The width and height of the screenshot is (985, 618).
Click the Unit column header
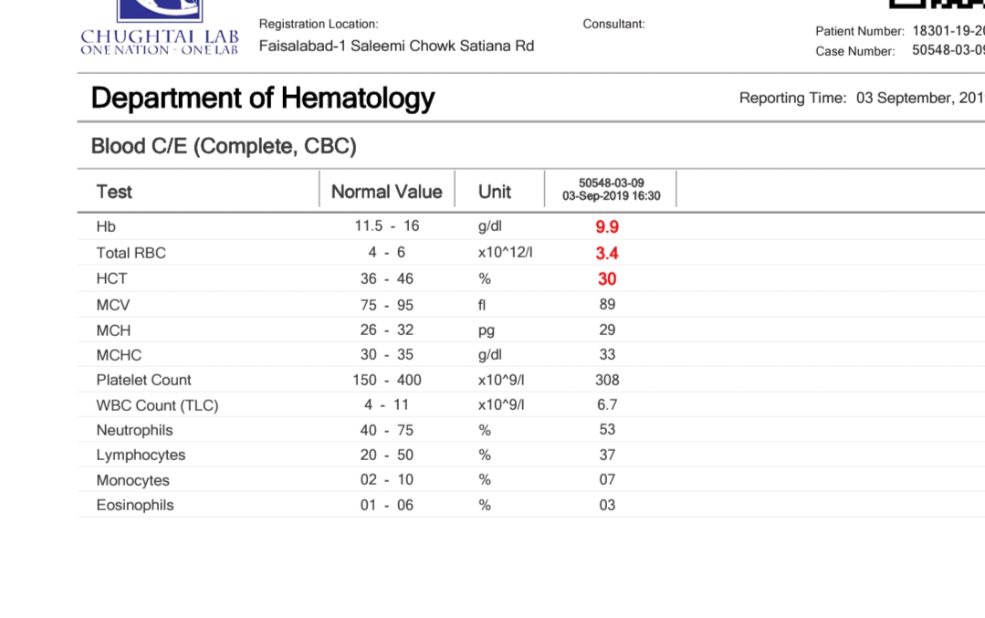pyautogui.click(x=495, y=192)
